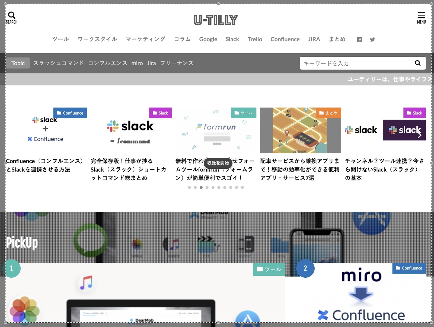Open the まとめ navigation item
The height and width of the screenshot is (327, 434).
[x=337, y=39]
